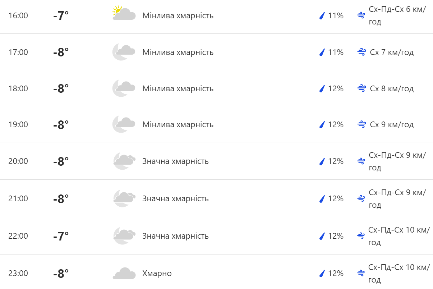
Task: Click "Хмарно" description at 23:00
Action: click(157, 274)
